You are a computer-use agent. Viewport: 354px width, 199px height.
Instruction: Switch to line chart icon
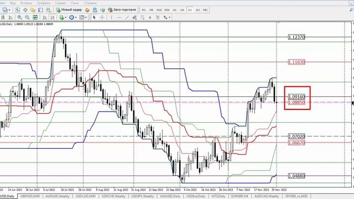click(x=11, y=17)
